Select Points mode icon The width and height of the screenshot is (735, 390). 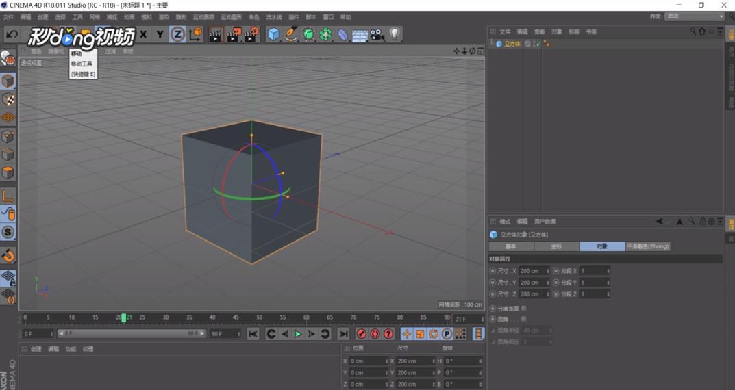[x=8, y=136]
